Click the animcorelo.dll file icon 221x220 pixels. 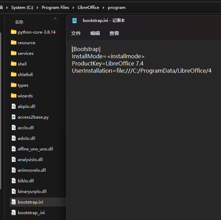click(x=14, y=170)
